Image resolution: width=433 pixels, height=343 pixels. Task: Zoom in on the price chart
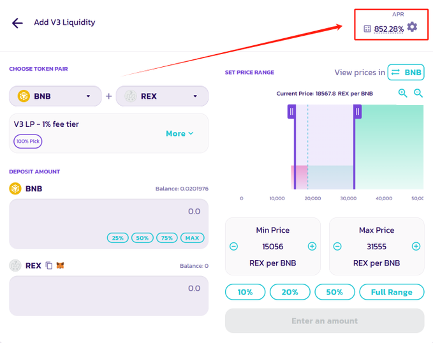pyautogui.click(x=403, y=93)
